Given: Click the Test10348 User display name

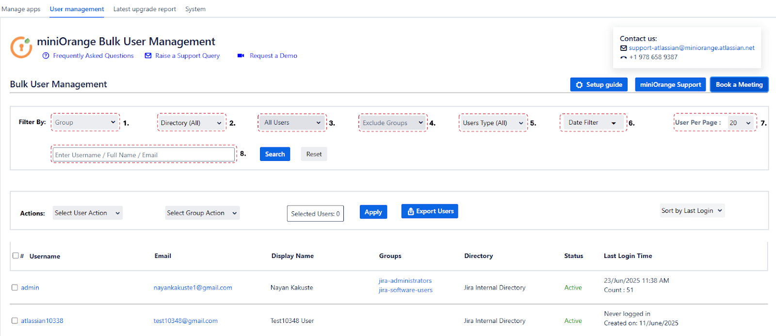Looking at the screenshot, I should click(292, 320).
